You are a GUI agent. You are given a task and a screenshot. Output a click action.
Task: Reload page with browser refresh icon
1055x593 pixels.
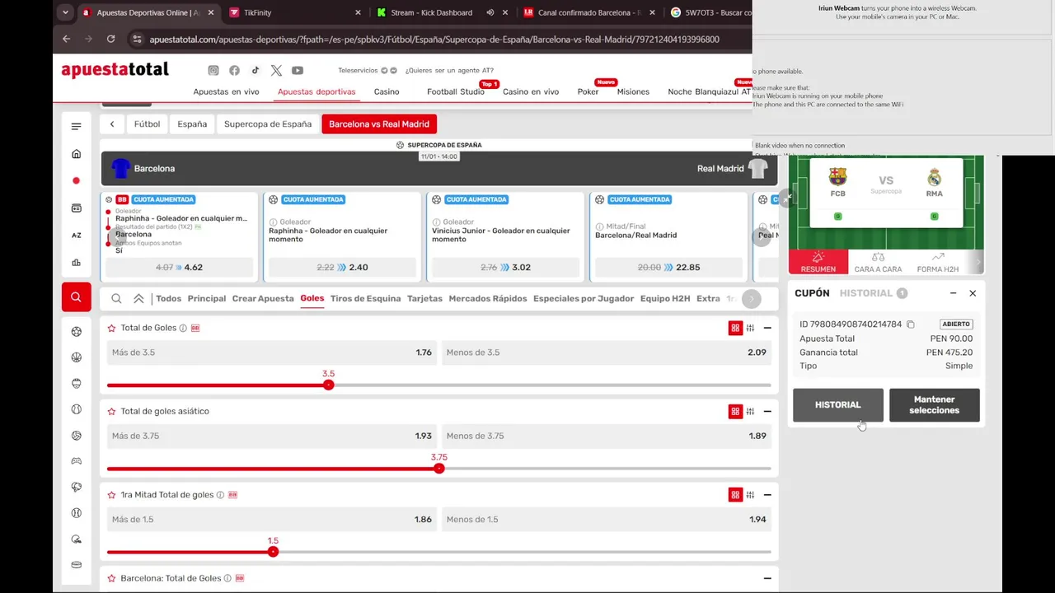(x=110, y=39)
